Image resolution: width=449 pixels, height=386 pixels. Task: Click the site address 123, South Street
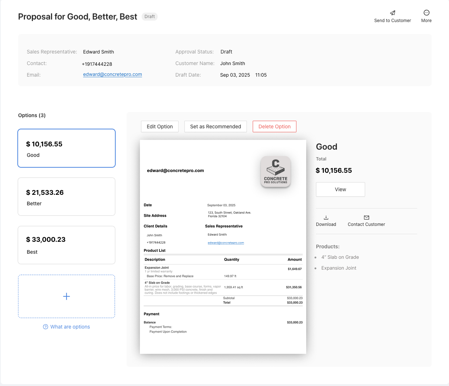point(229,214)
